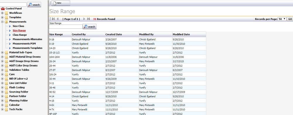This screenshot has height=115, width=293.
Task: Select the 15-18 1/2 size range cell
Action: click(60, 53)
